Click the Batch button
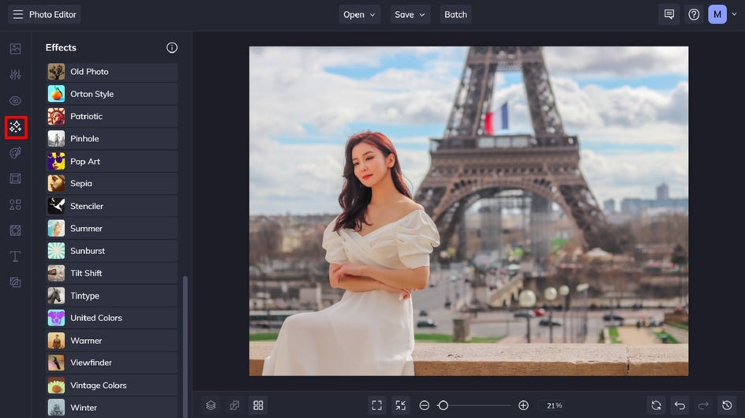Image resolution: width=745 pixels, height=418 pixels. point(455,15)
